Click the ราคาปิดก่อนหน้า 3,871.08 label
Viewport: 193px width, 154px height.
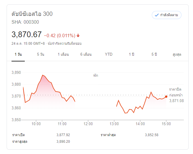pos(176,95)
